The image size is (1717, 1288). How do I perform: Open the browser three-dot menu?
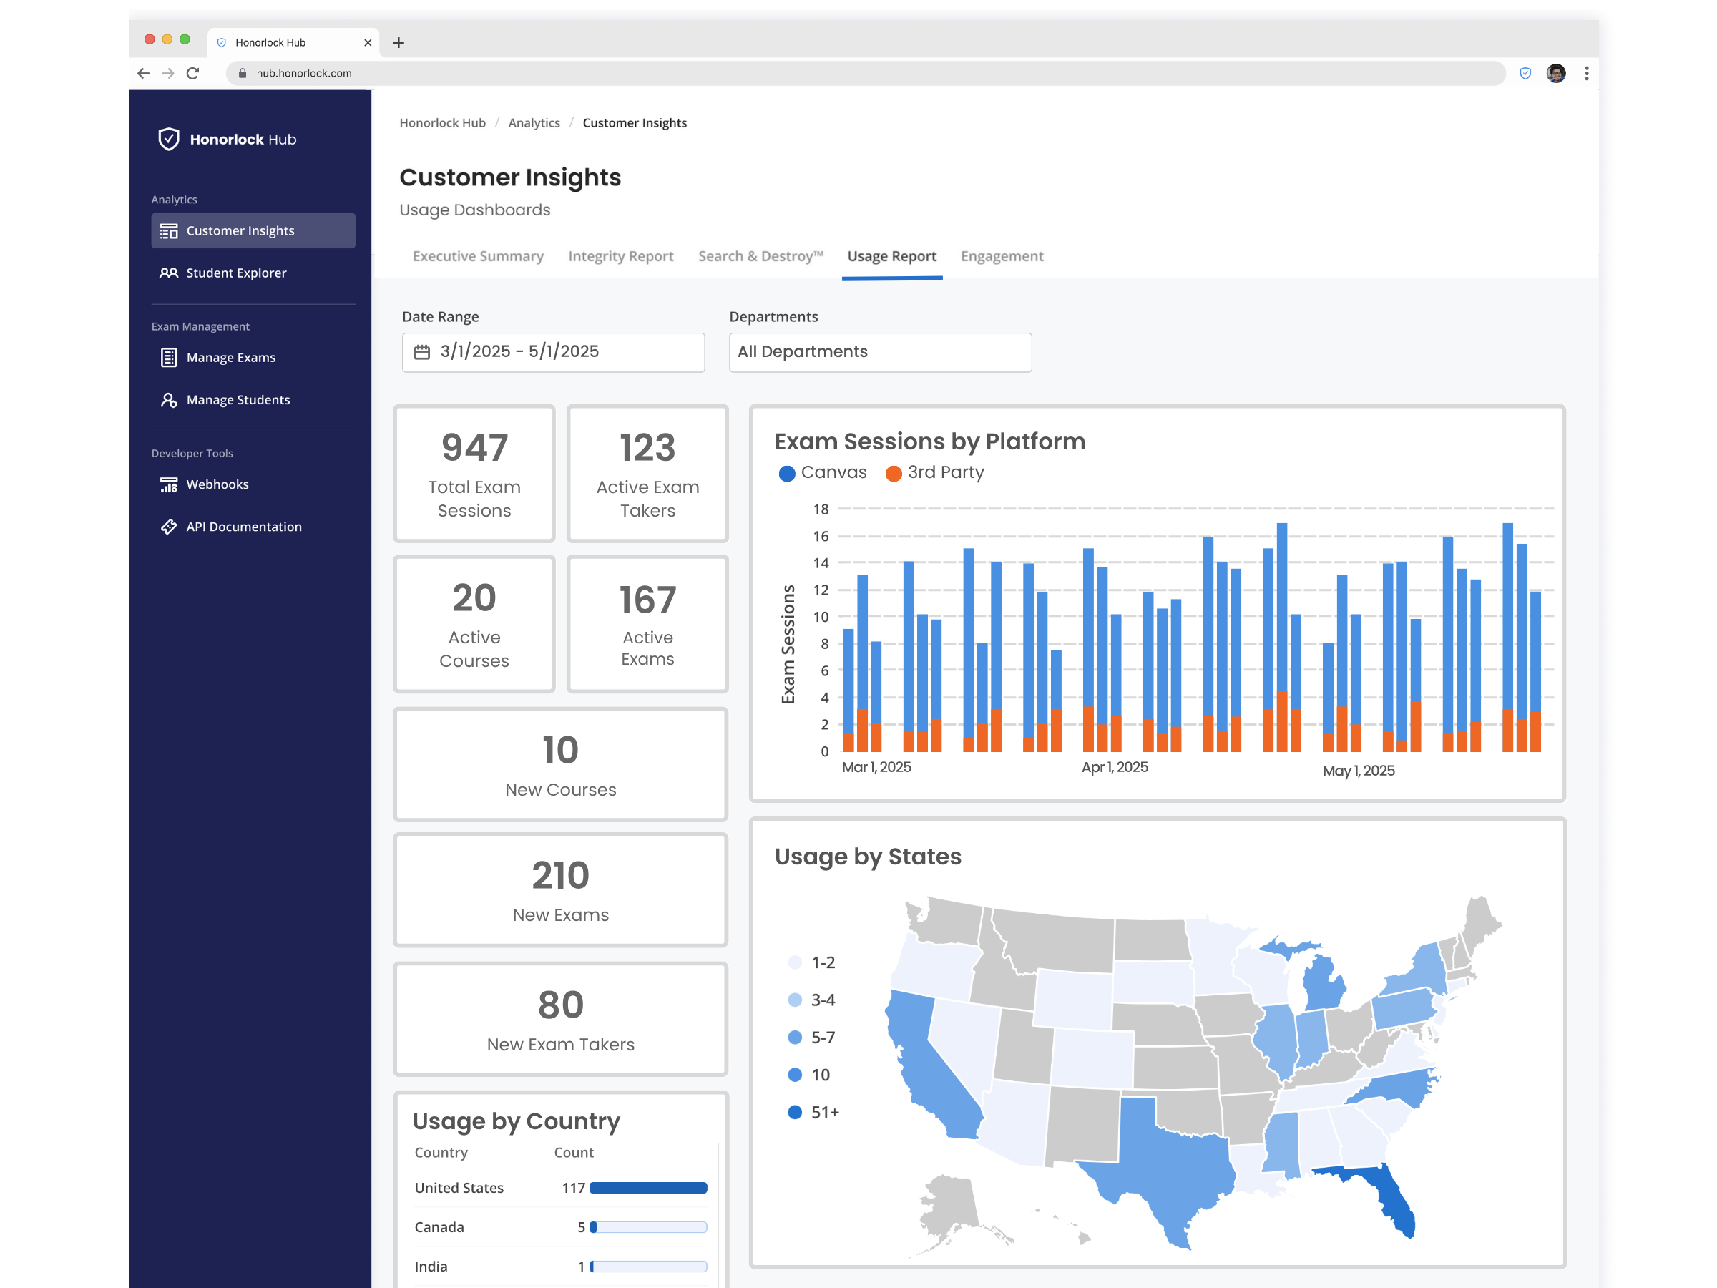tap(1586, 73)
